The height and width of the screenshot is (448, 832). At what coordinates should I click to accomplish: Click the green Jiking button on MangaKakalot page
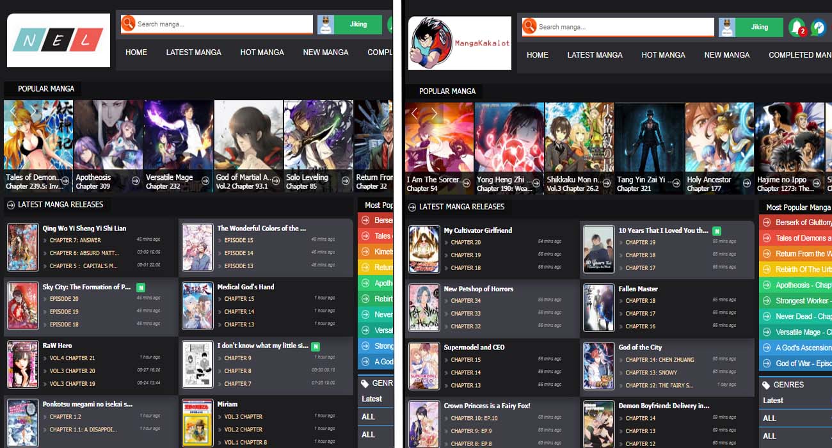coord(760,27)
